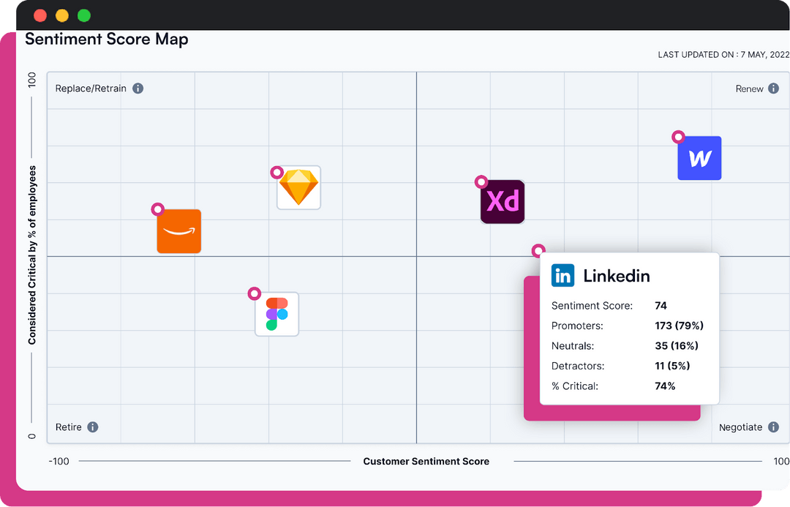
Task: Select the Sketch diamond logo
Action: pos(298,187)
